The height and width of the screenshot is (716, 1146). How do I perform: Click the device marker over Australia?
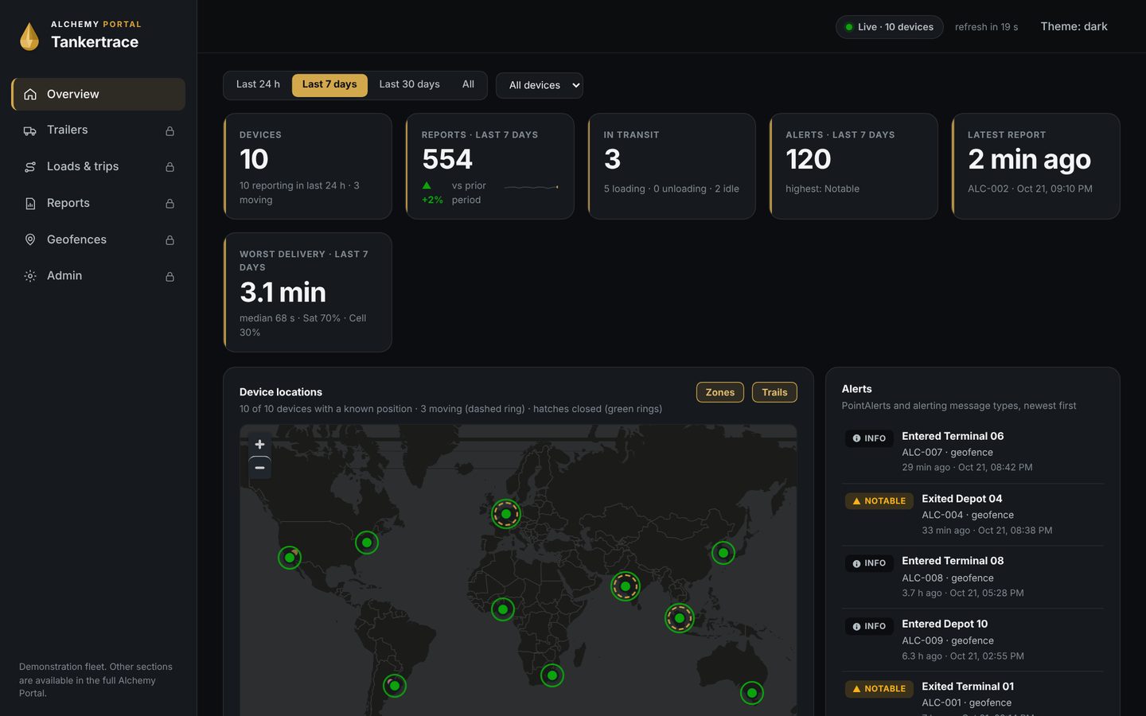pos(752,693)
